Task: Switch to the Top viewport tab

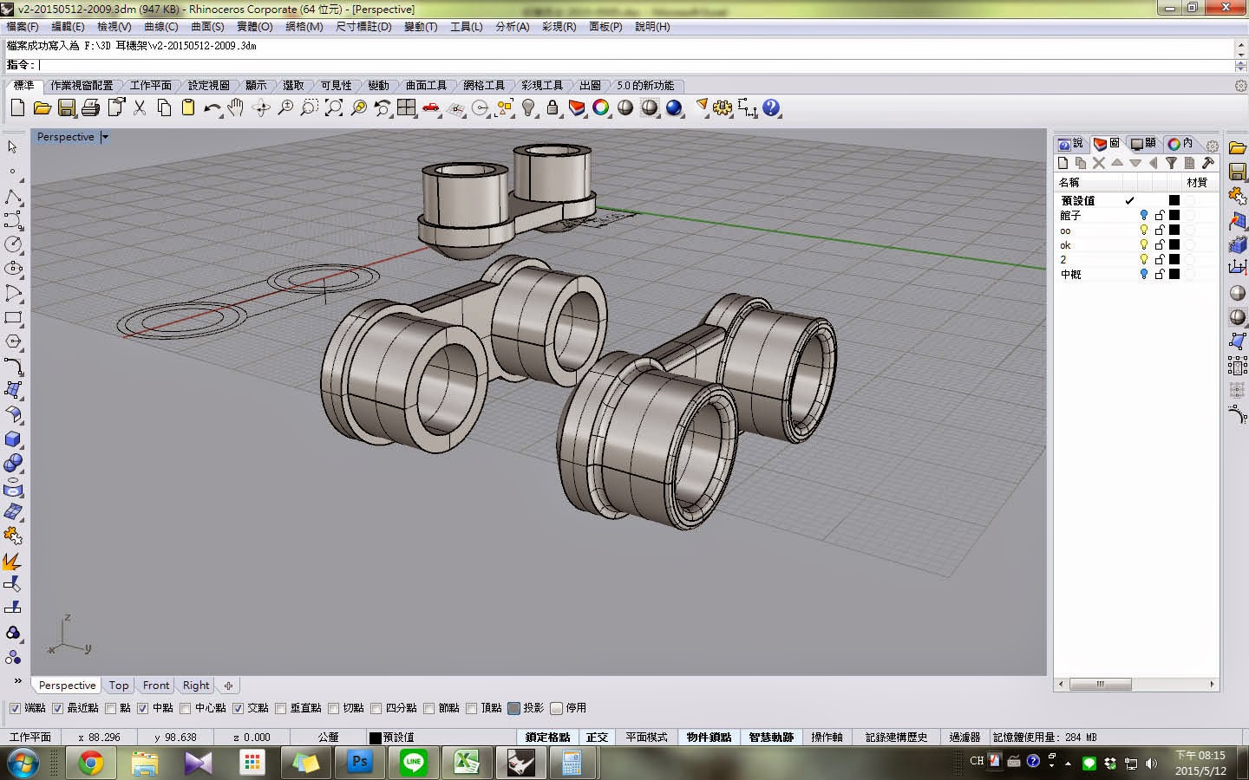Action: pos(119,686)
